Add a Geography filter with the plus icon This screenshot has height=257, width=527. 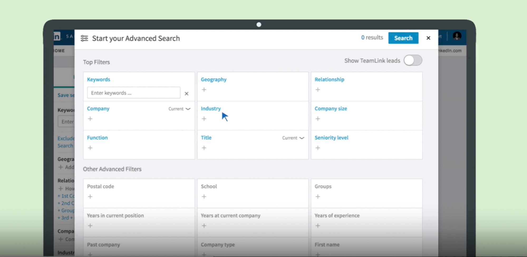coord(204,90)
